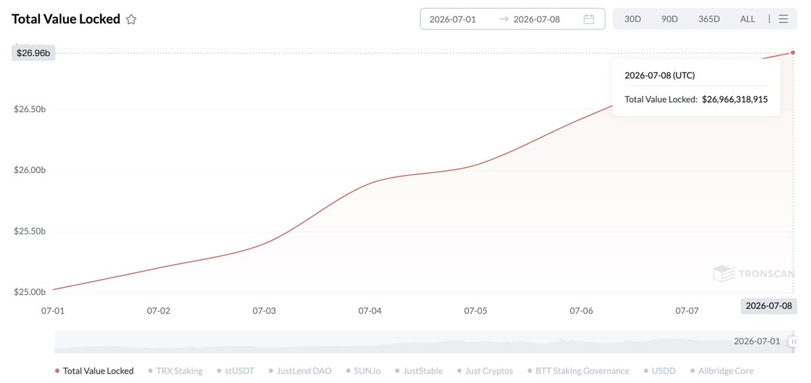Screen dimensions: 811x383
Task: Click the range slider pause handle
Action: (792, 342)
